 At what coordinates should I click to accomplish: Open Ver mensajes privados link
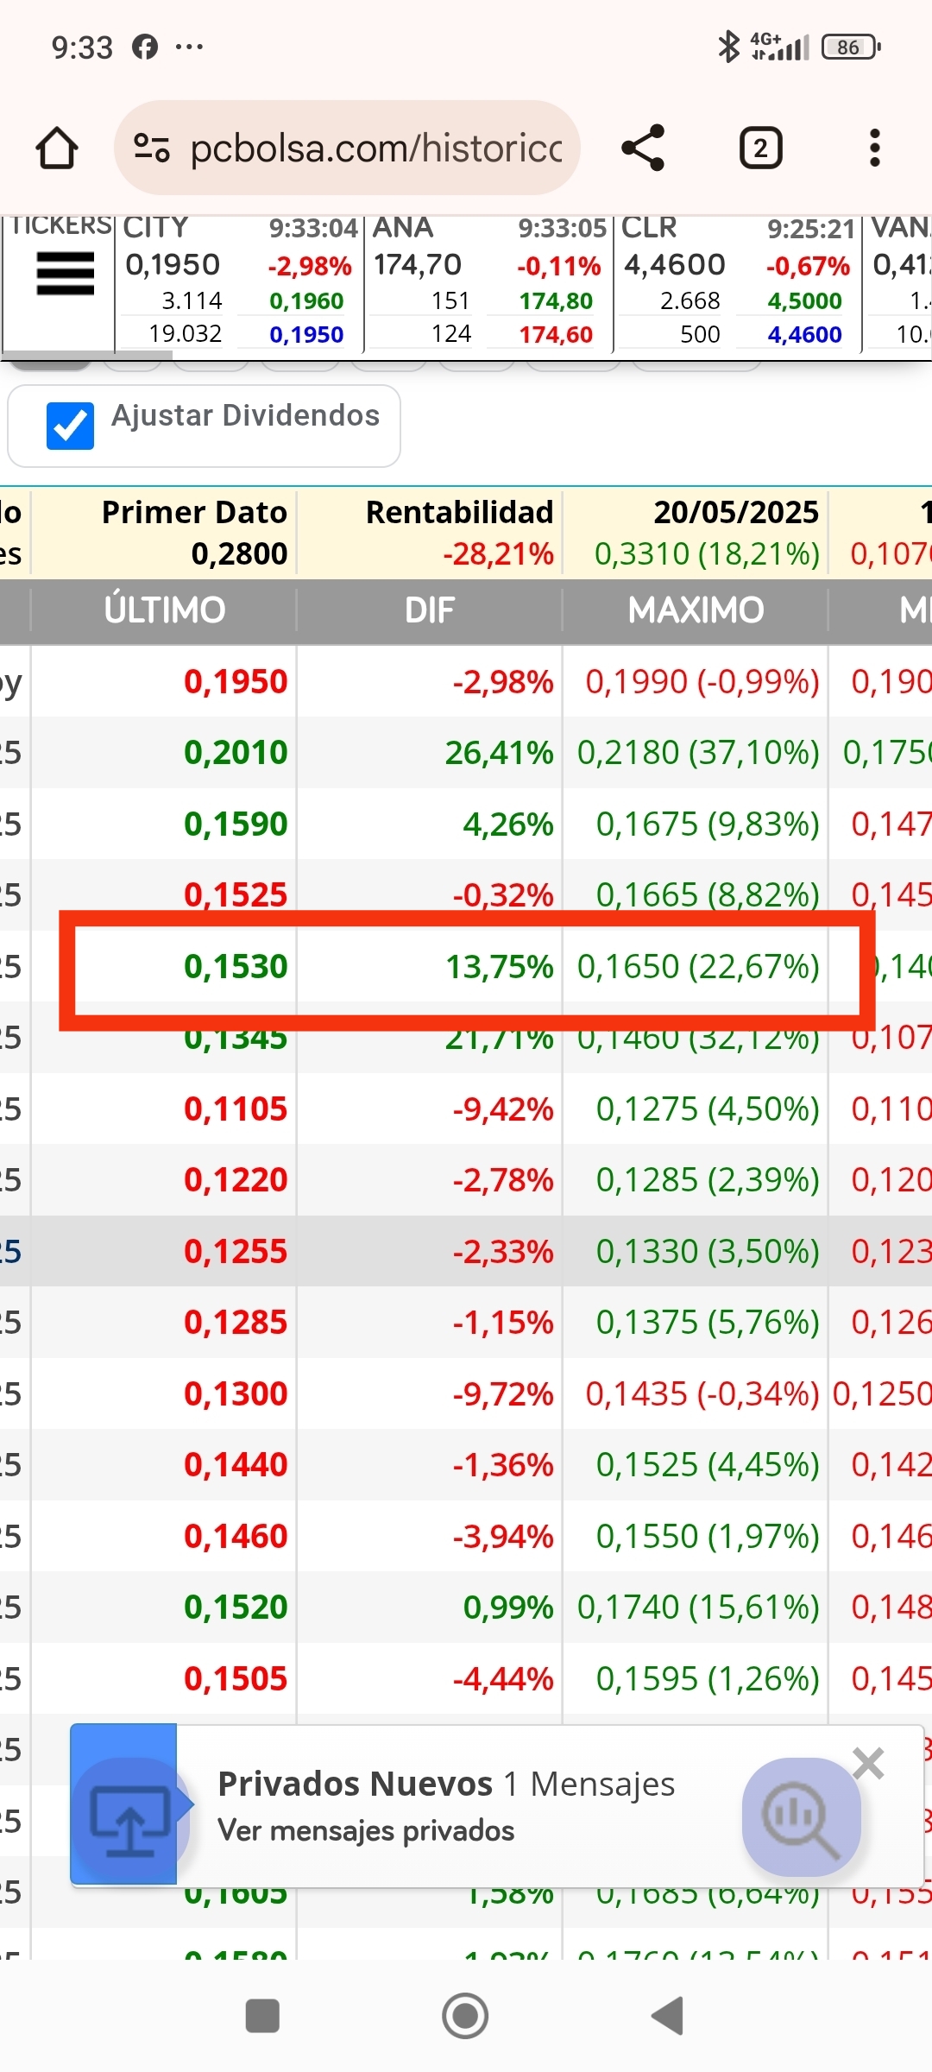coord(366,1830)
